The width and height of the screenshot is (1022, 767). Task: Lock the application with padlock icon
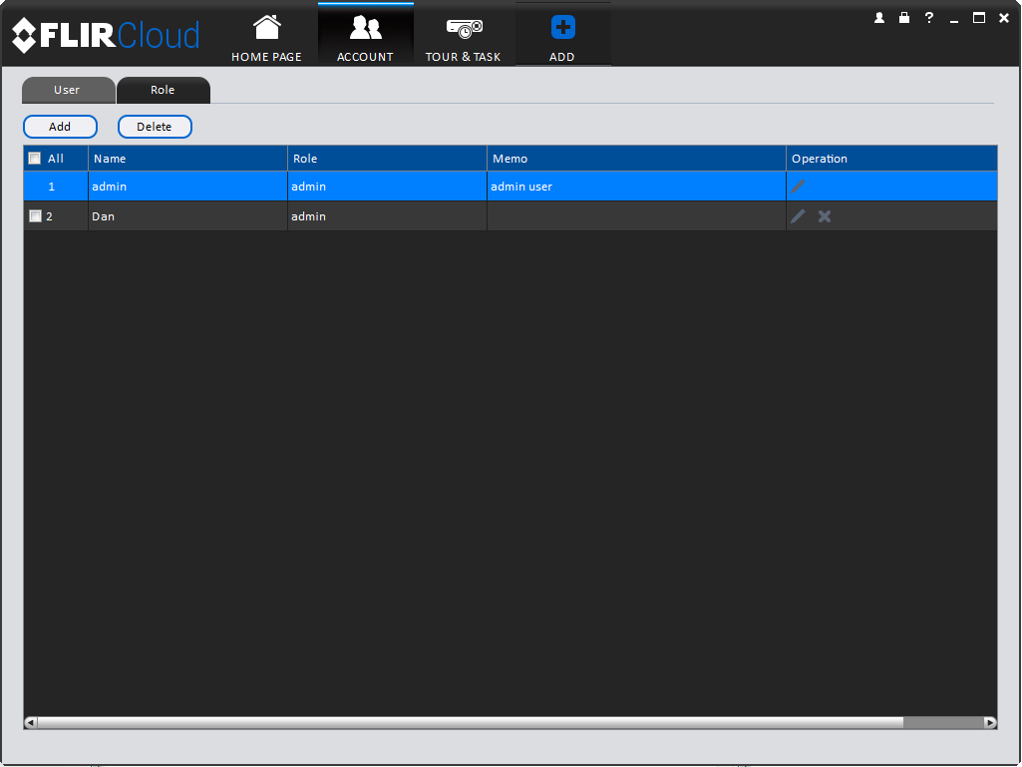coord(904,18)
